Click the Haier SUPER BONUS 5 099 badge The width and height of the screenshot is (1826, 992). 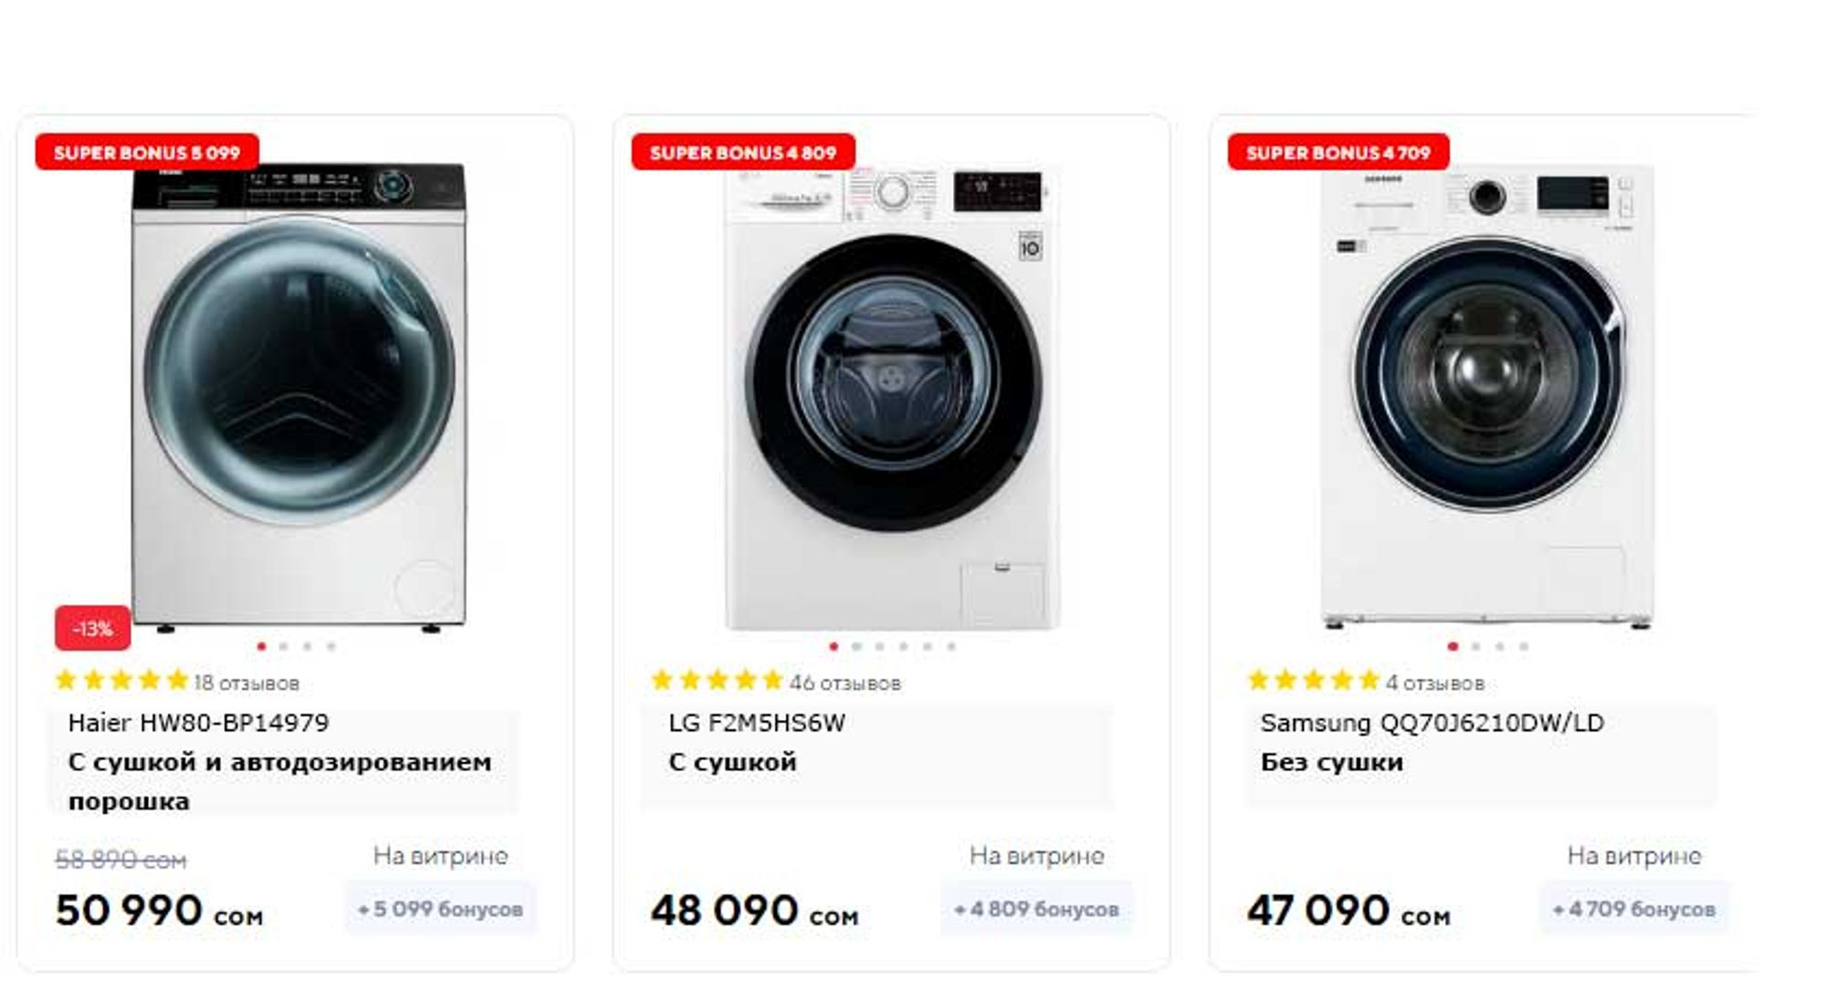point(147,152)
